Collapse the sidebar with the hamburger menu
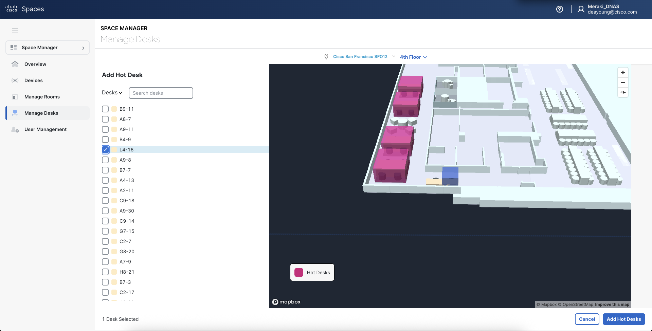This screenshot has width=652, height=331. pyautogui.click(x=15, y=31)
